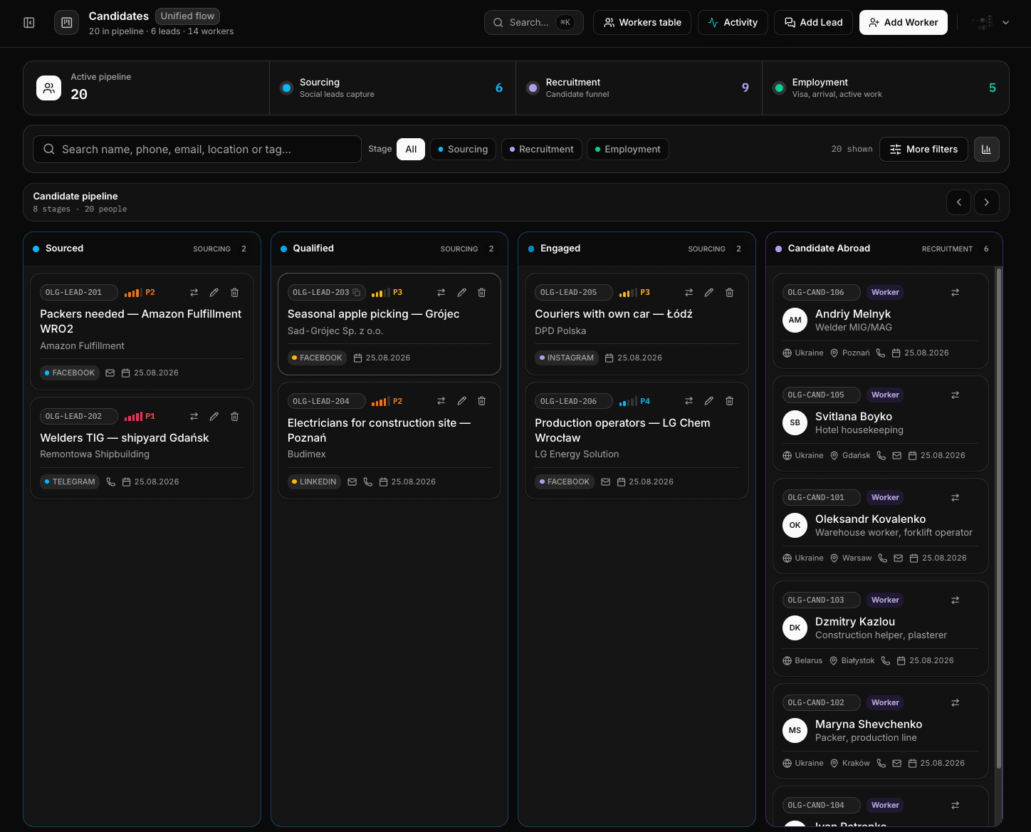This screenshot has height=832, width=1031.
Task: Delete the OLG-LEAD-201 lead card
Action: pos(235,293)
